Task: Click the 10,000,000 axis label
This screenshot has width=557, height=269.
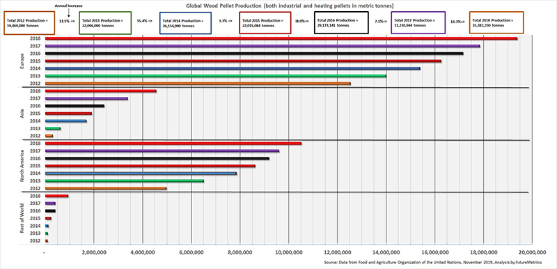Action: 288,253
